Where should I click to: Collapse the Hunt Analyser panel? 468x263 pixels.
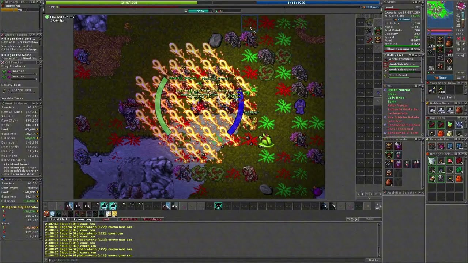click(x=38, y=103)
